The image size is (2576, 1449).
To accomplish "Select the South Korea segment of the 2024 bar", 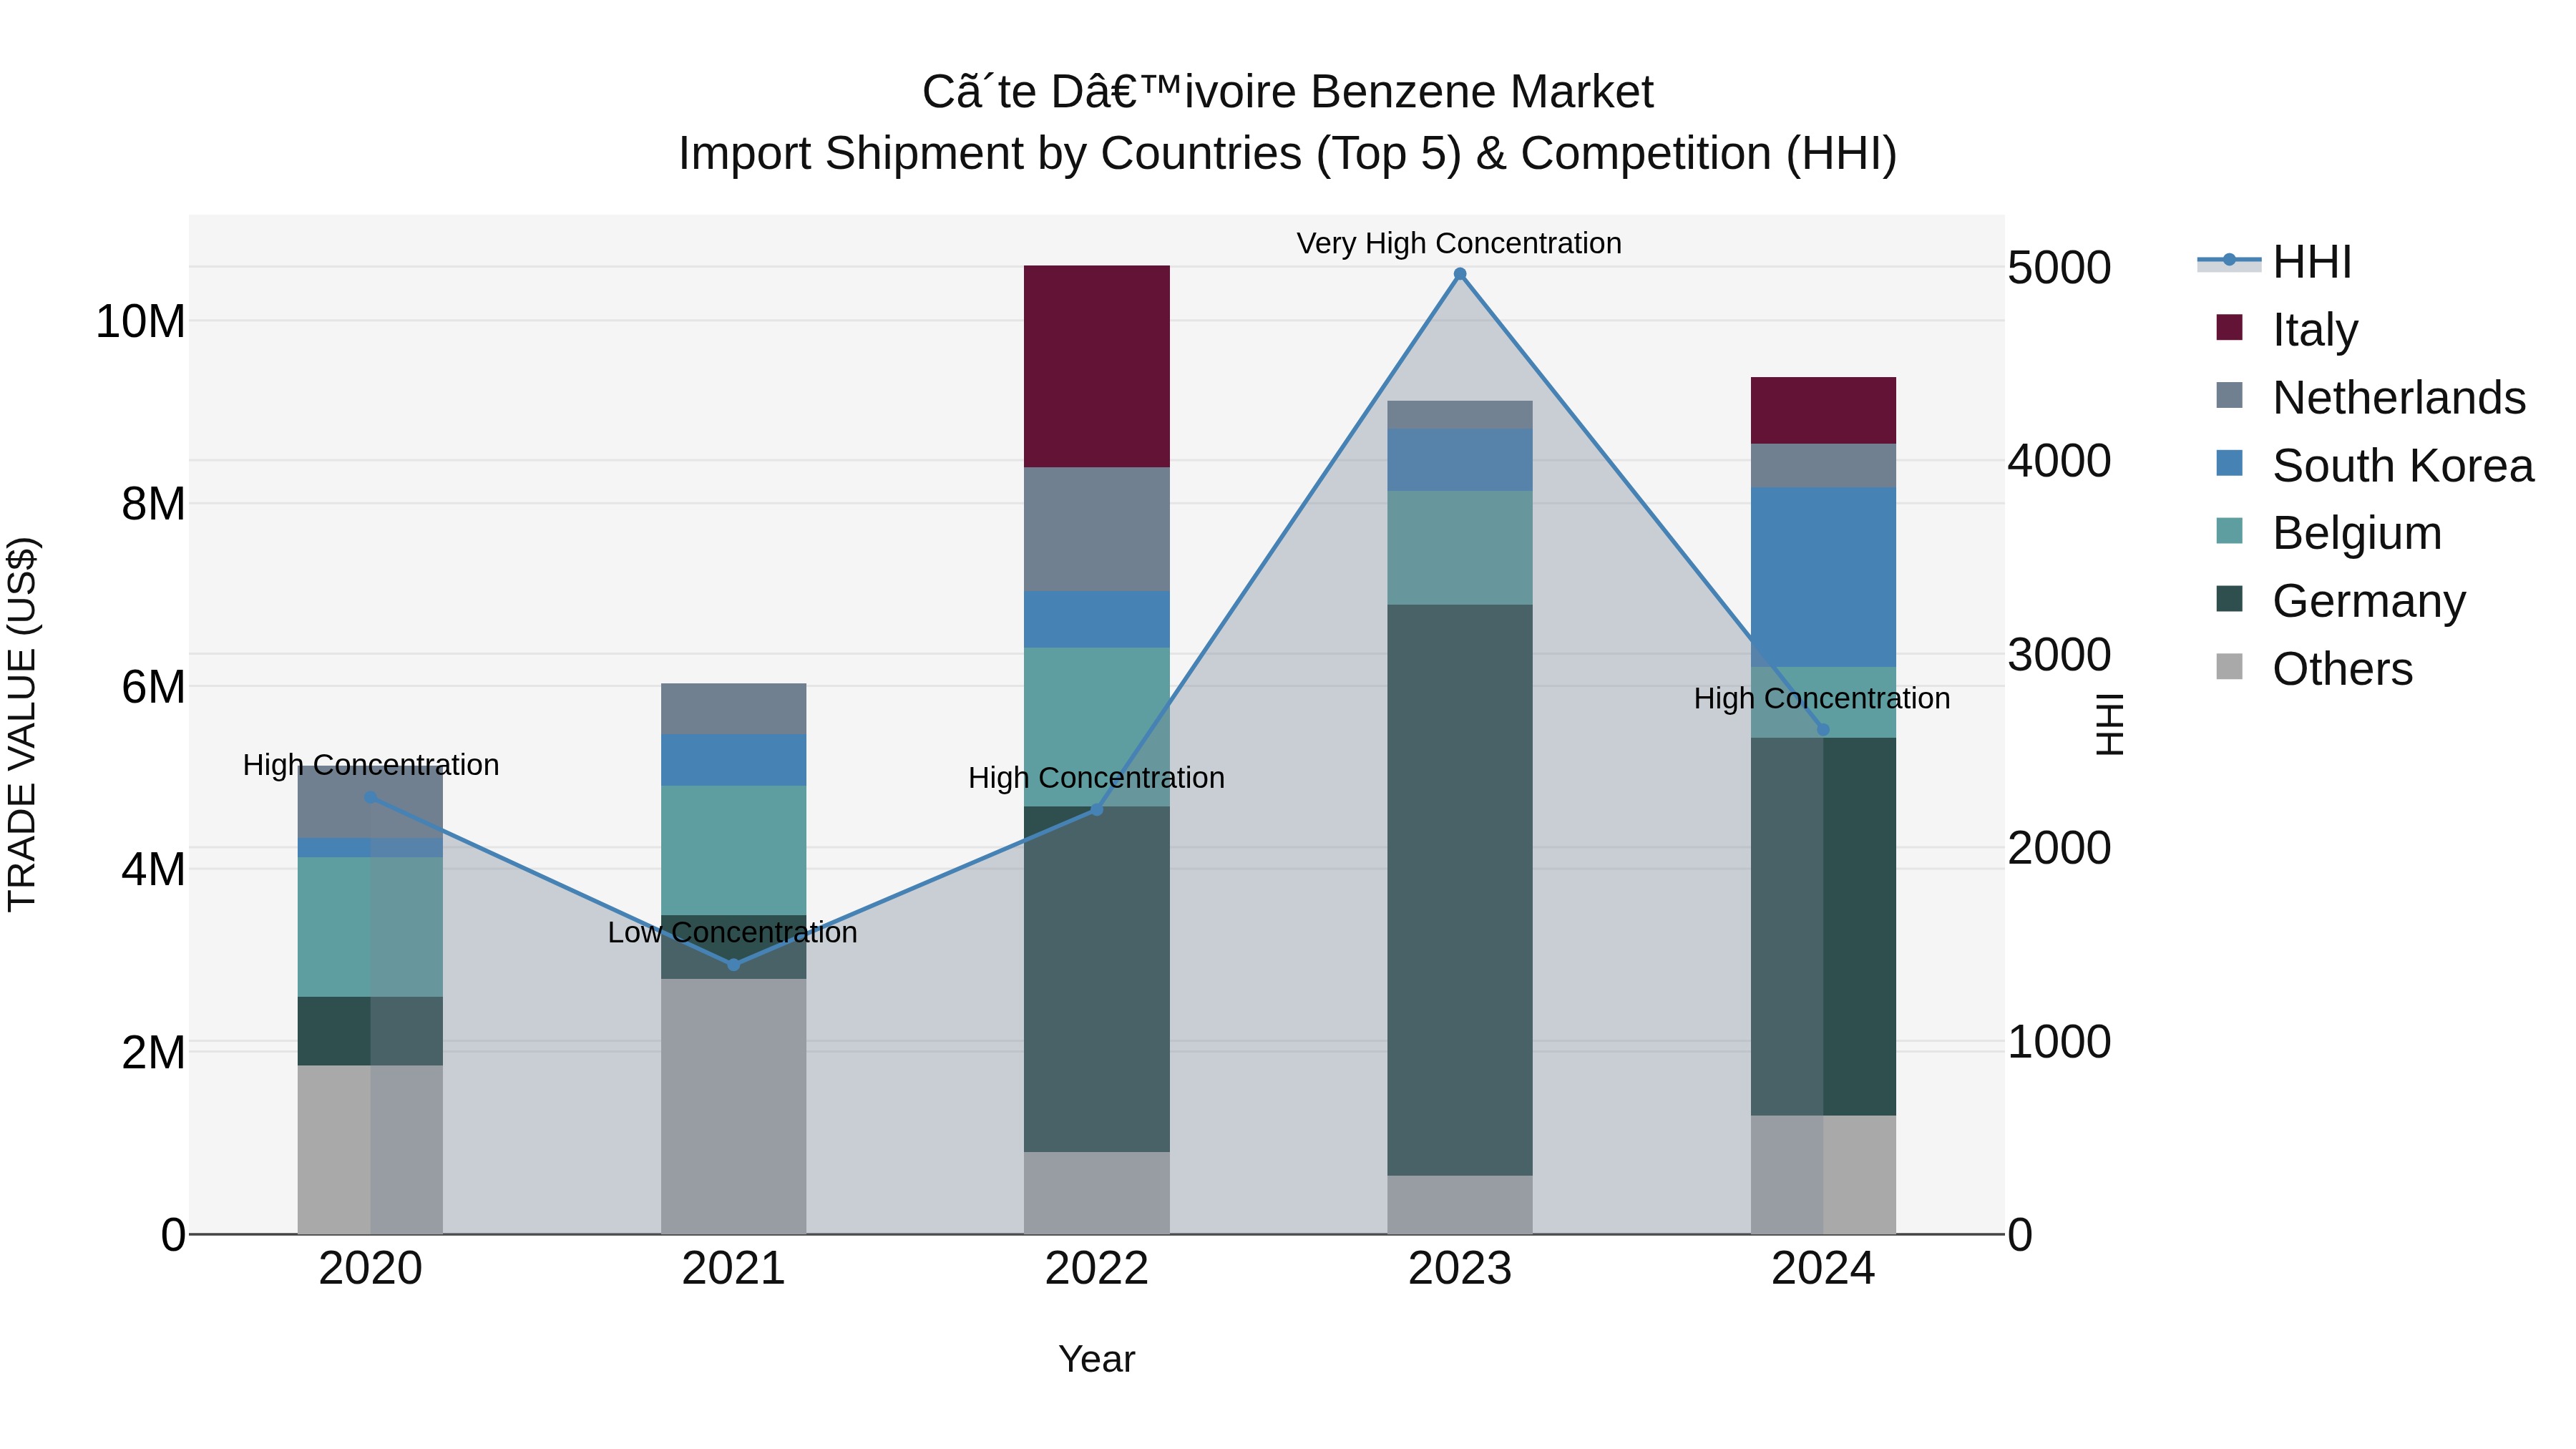I will tap(1823, 578).
